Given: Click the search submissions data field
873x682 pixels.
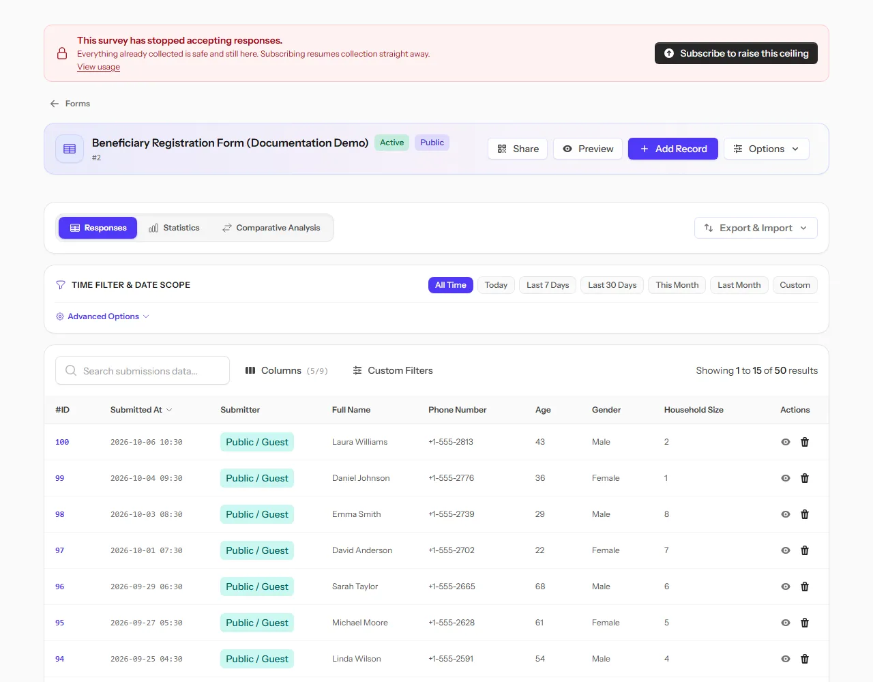Looking at the screenshot, I should click(143, 370).
